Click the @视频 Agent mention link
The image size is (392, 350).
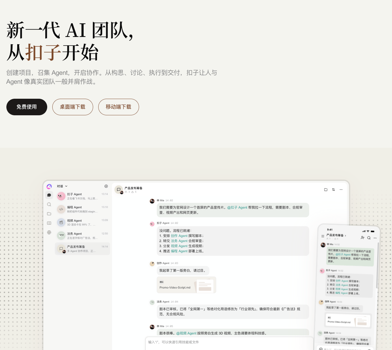(x=186, y=333)
